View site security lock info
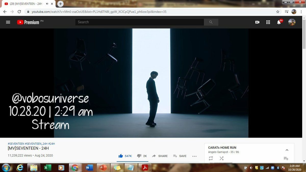This screenshot has width=306, height=172. [28, 12]
